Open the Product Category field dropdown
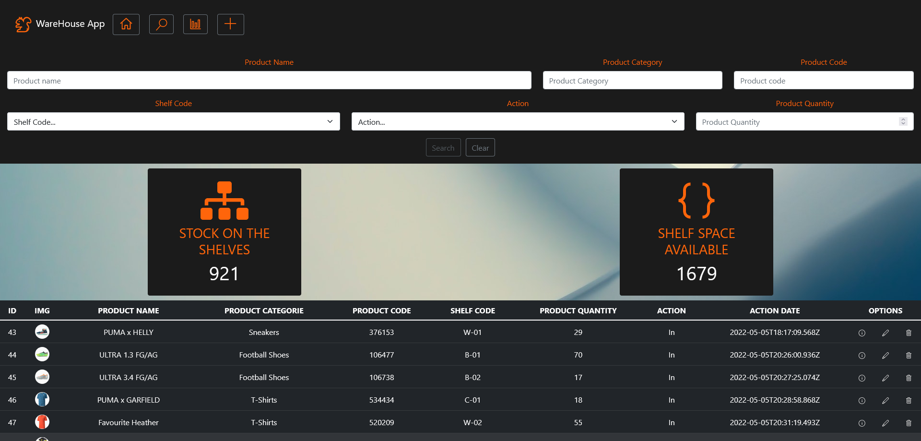 632,80
